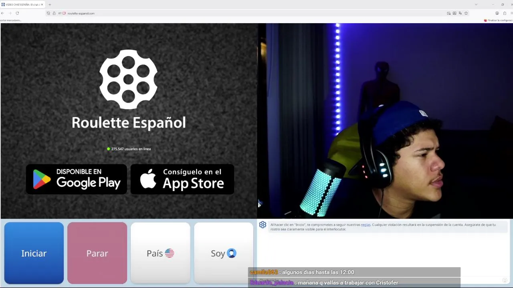513x288 pixels.
Task: Open the extensions puzzle icon
Action: click(x=505, y=13)
